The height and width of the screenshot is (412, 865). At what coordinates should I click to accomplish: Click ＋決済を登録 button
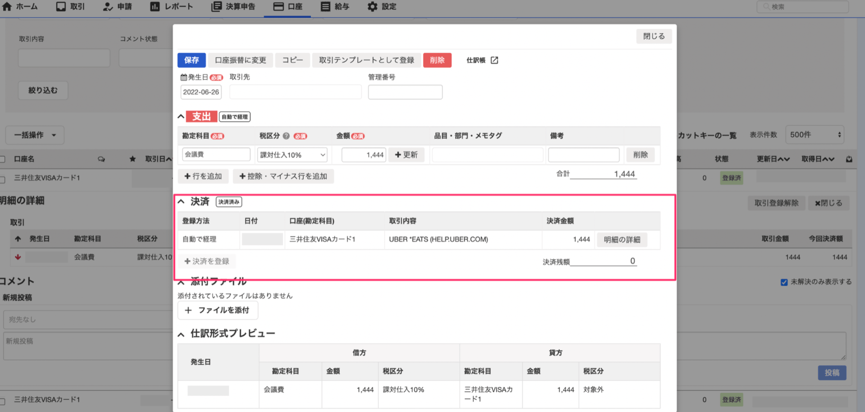click(x=207, y=261)
